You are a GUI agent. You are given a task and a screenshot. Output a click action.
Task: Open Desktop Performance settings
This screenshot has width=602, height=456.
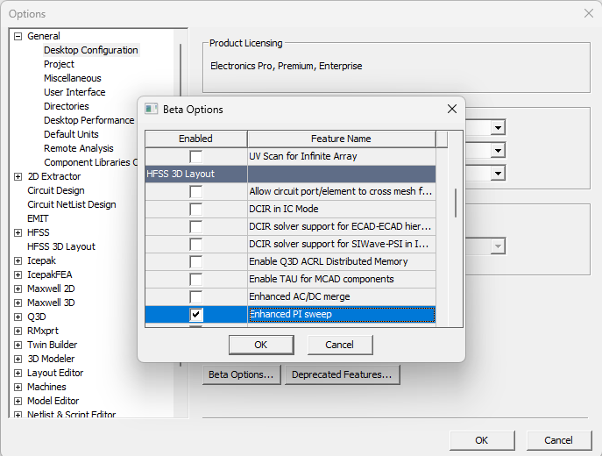[89, 120]
